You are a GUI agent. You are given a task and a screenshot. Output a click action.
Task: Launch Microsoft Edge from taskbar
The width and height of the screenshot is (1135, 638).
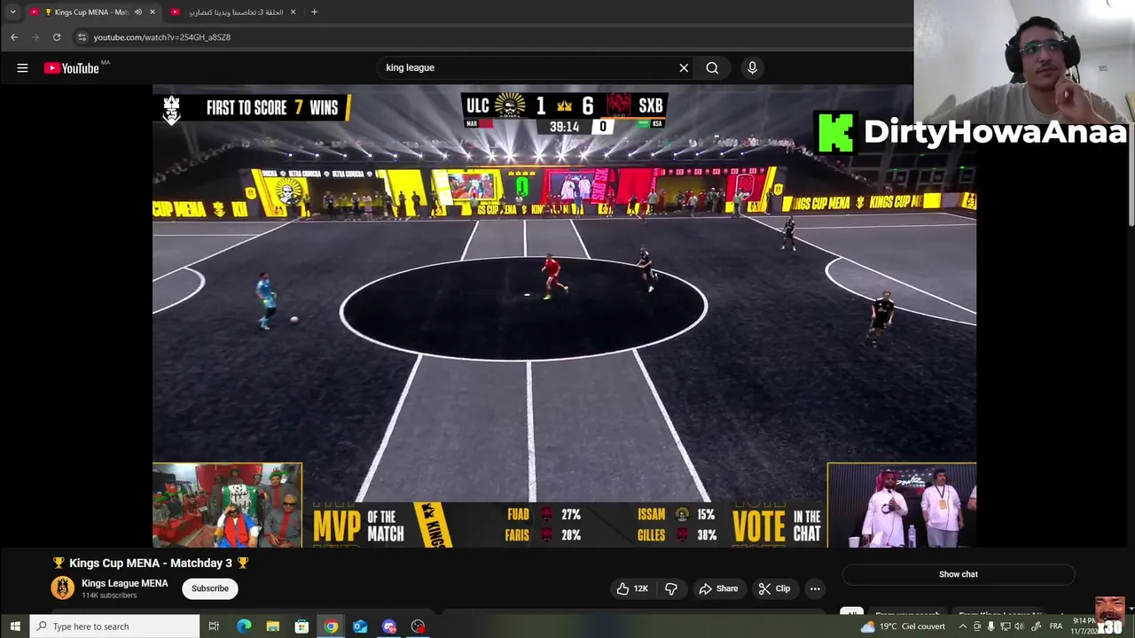tap(244, 626)
